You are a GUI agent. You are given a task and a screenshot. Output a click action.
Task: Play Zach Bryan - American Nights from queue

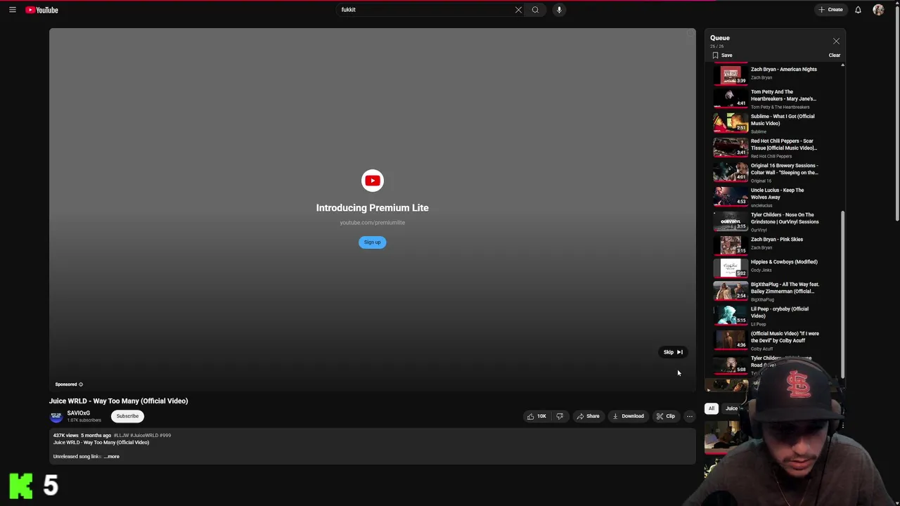tap(776, 74)
